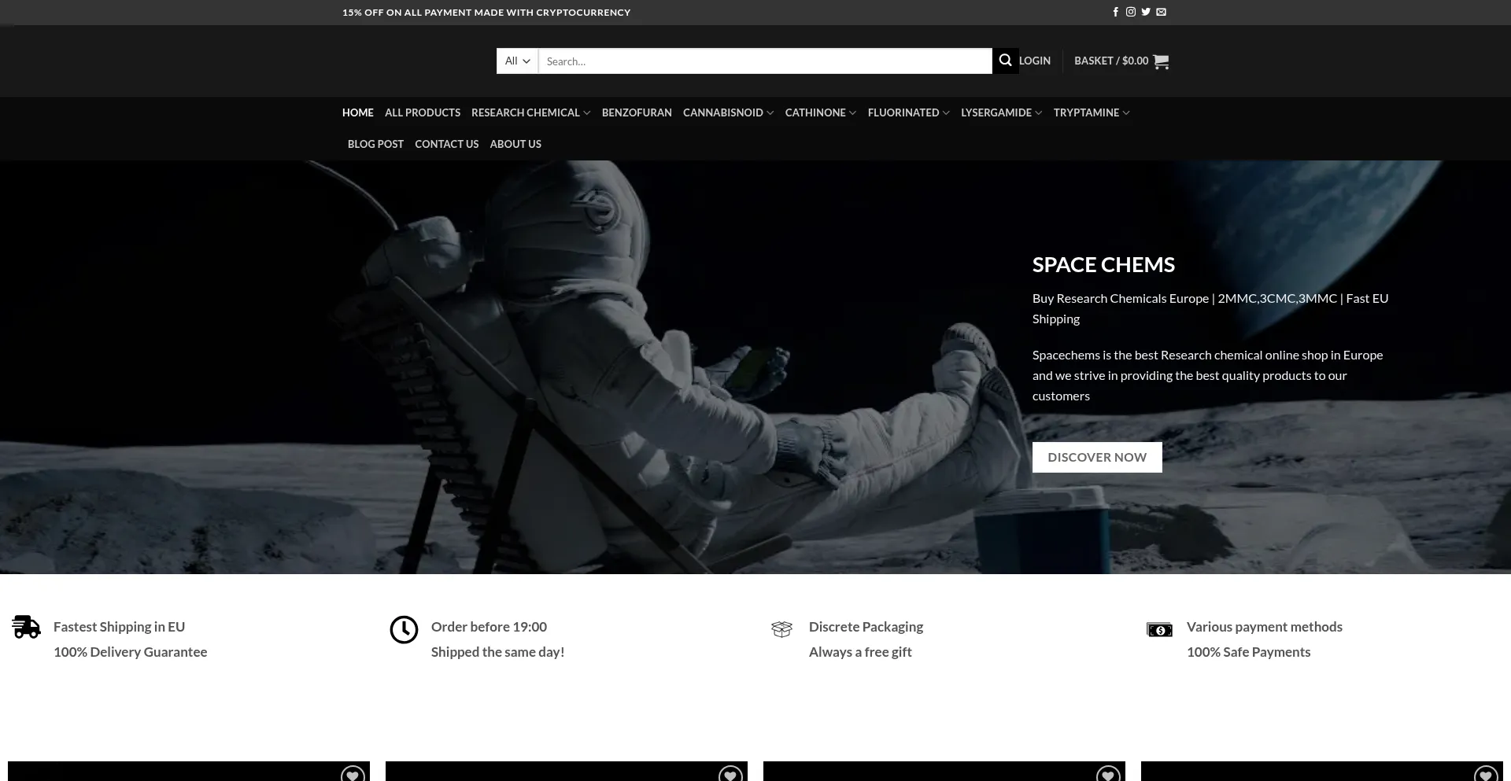The height and width of the screenshot is (781, 1511).
Task: Click the email envelope icon
Action: click(x=1161, y=12)
